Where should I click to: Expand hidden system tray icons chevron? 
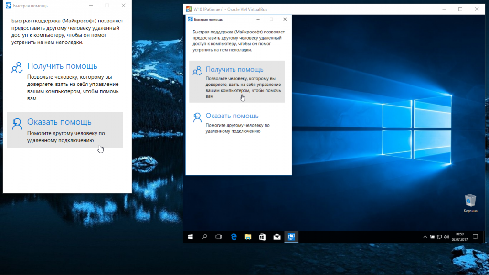pos(425,237)
